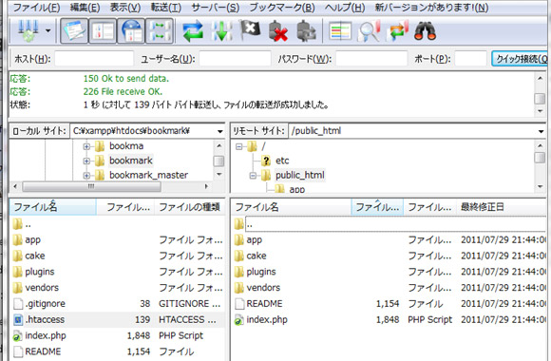Viewport: 551px width, 361px height.
Task: Collapse the remote root / node
Action: 239,146
